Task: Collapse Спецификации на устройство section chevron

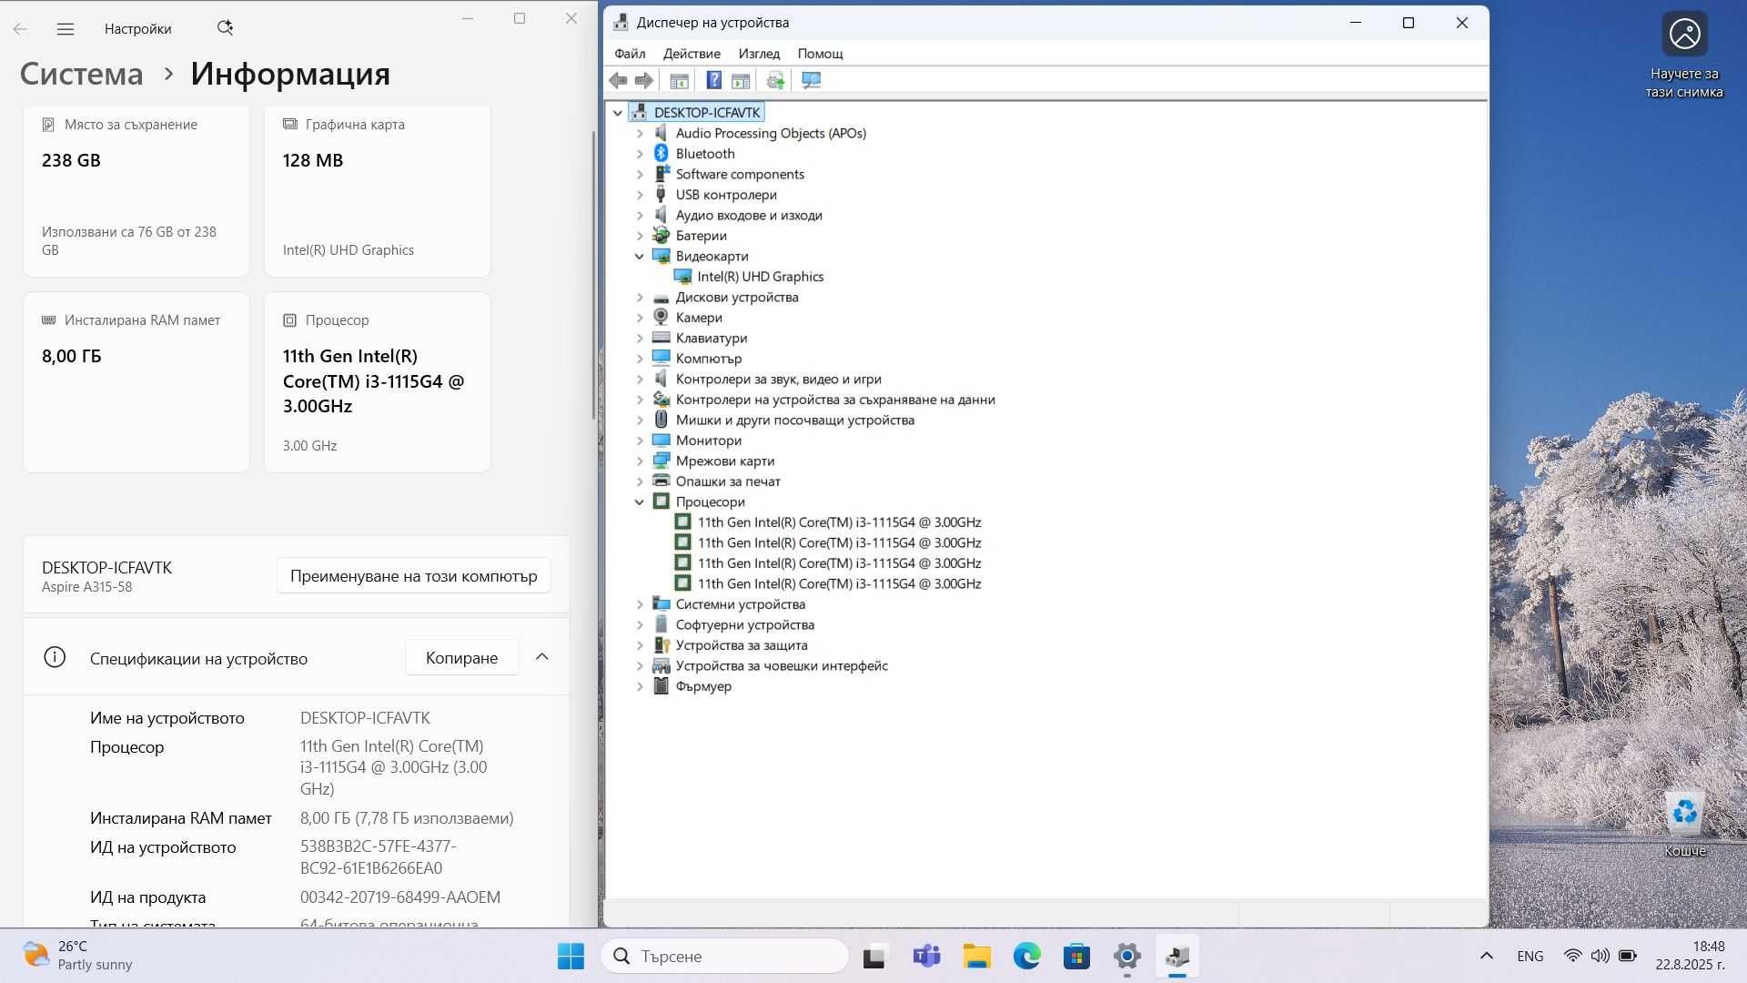Action: click(x=542, y=657)
